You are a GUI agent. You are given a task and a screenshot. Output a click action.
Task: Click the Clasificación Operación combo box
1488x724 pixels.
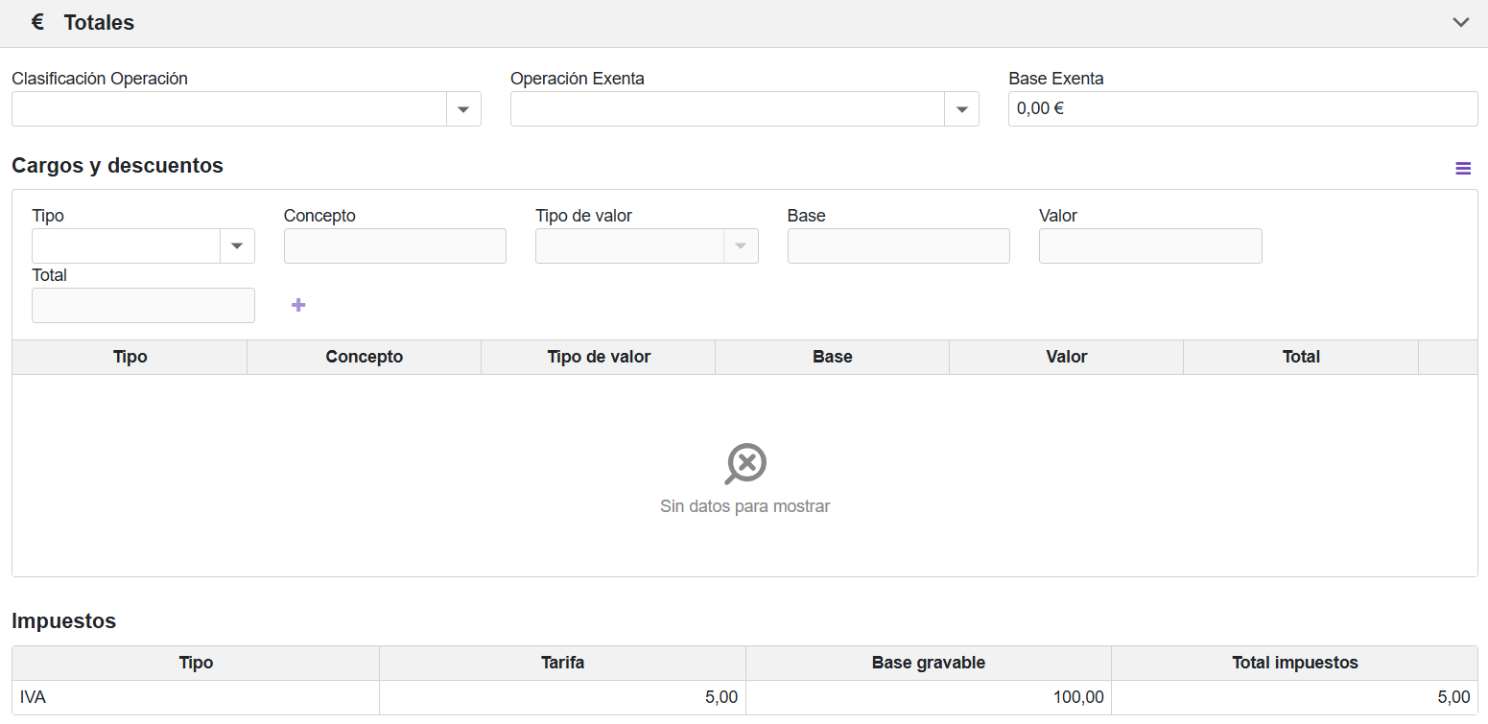coord(246,109)
